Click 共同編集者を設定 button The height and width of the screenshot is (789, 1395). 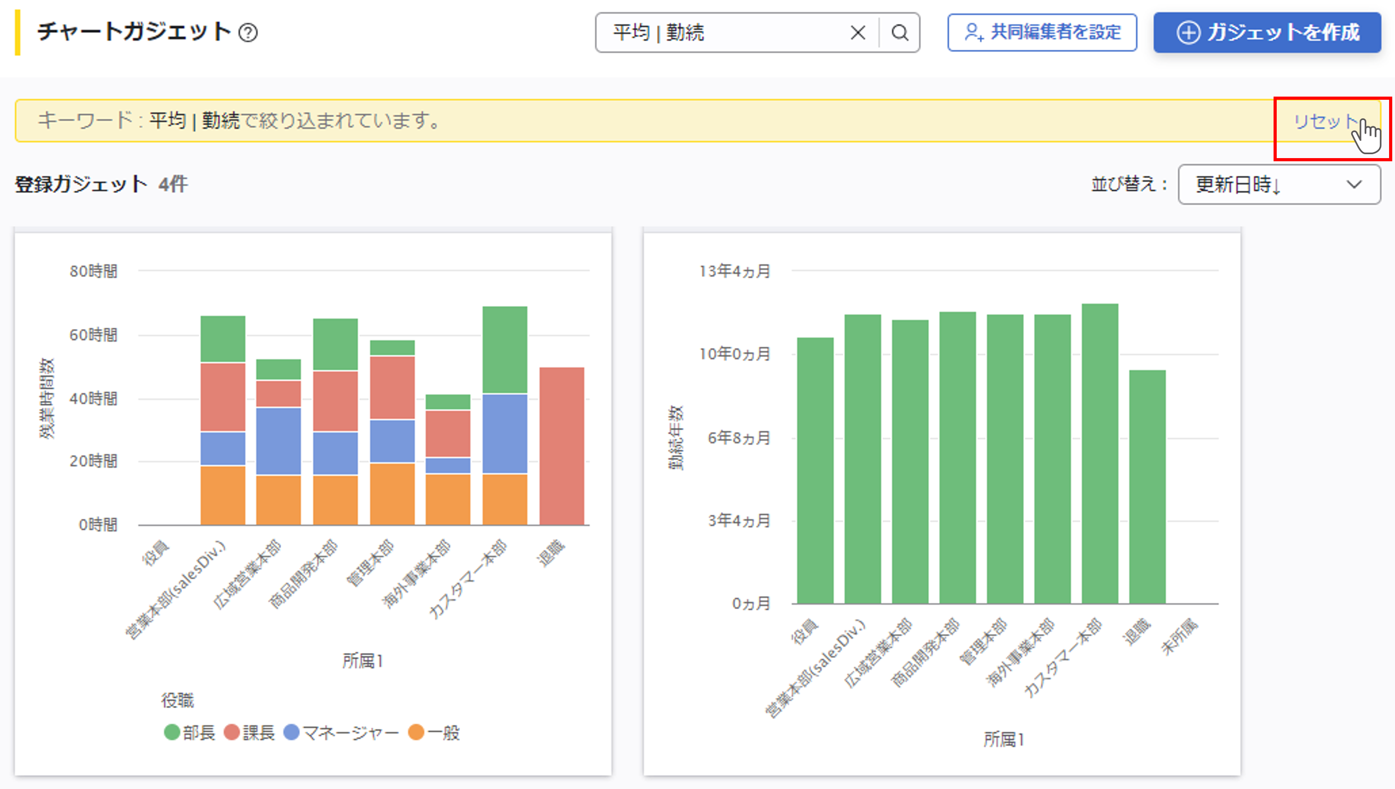[1042, 32]
